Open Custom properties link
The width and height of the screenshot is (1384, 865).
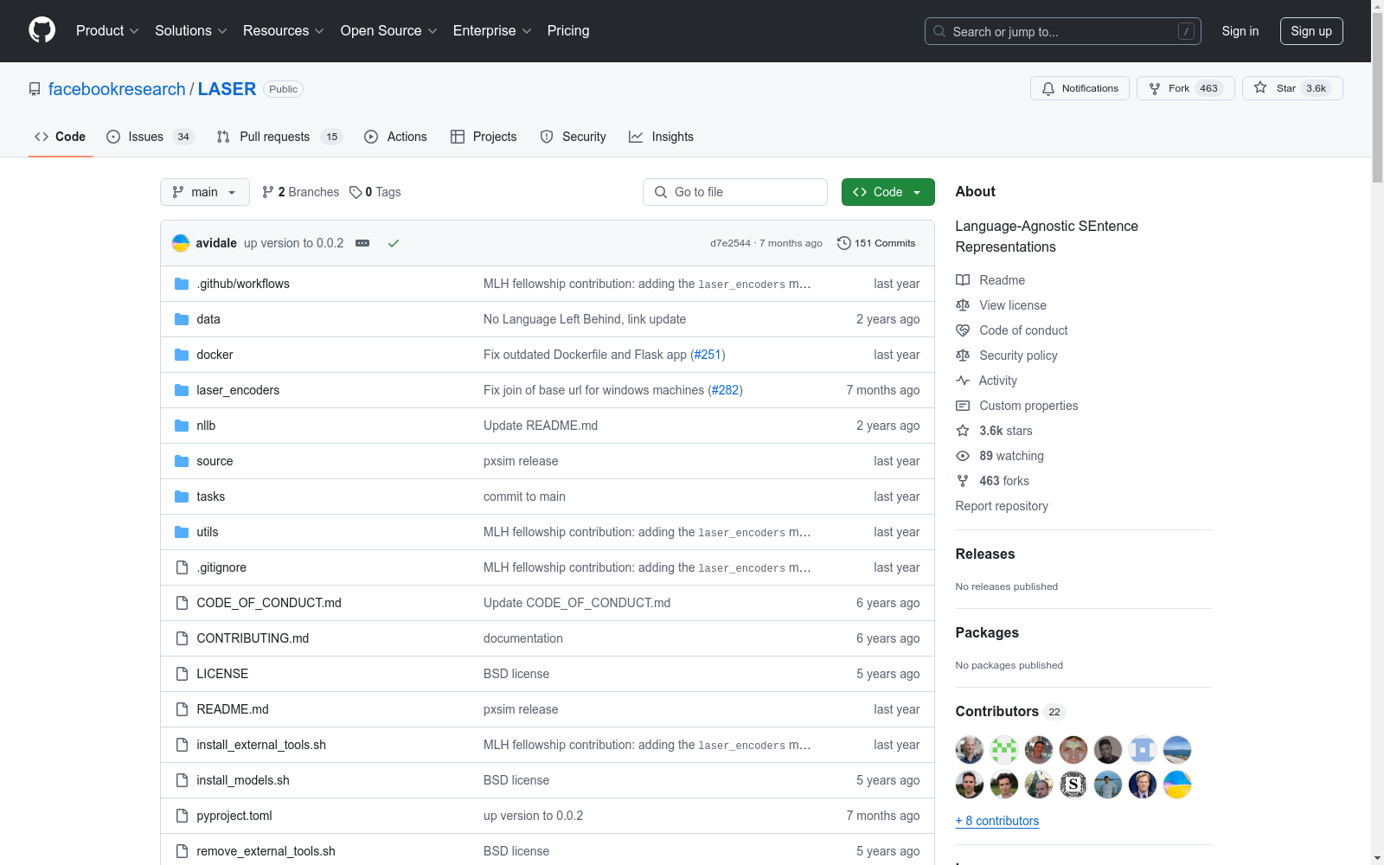tap(1028, 406)
